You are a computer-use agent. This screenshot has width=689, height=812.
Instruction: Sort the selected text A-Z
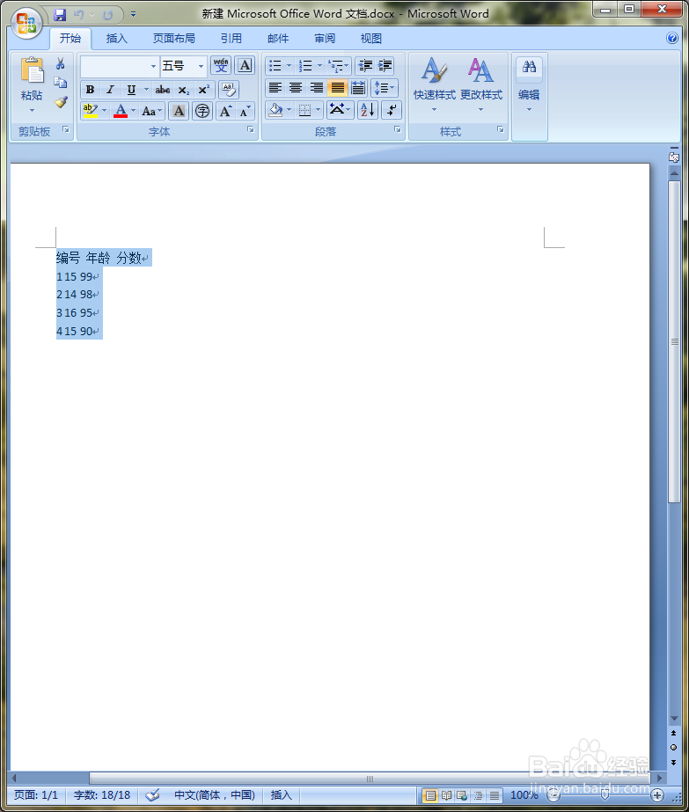coord(368,110)
